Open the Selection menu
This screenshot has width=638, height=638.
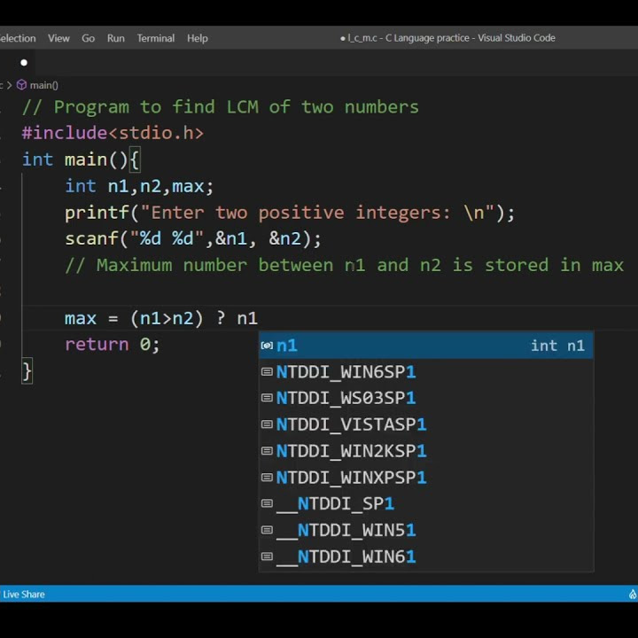pos(18,38)
